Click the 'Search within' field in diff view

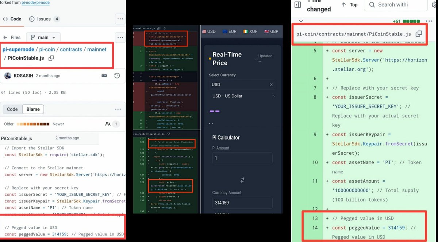pyautogui.click(x=396, y=5)
